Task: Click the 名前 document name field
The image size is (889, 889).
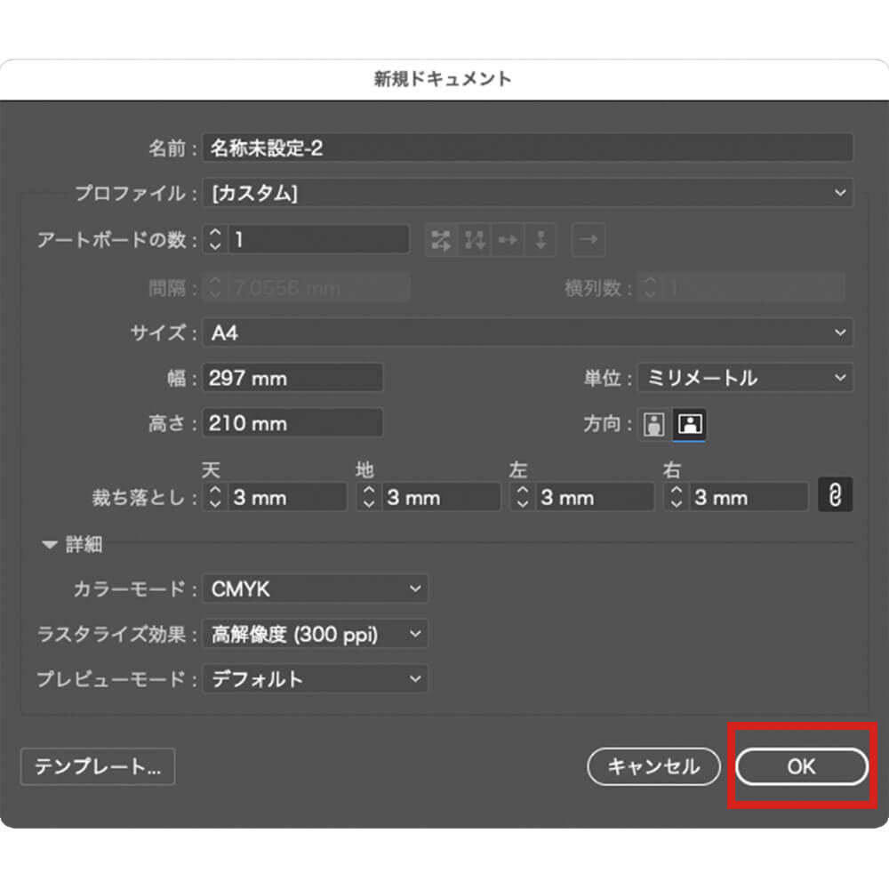Action: point(527,148)
